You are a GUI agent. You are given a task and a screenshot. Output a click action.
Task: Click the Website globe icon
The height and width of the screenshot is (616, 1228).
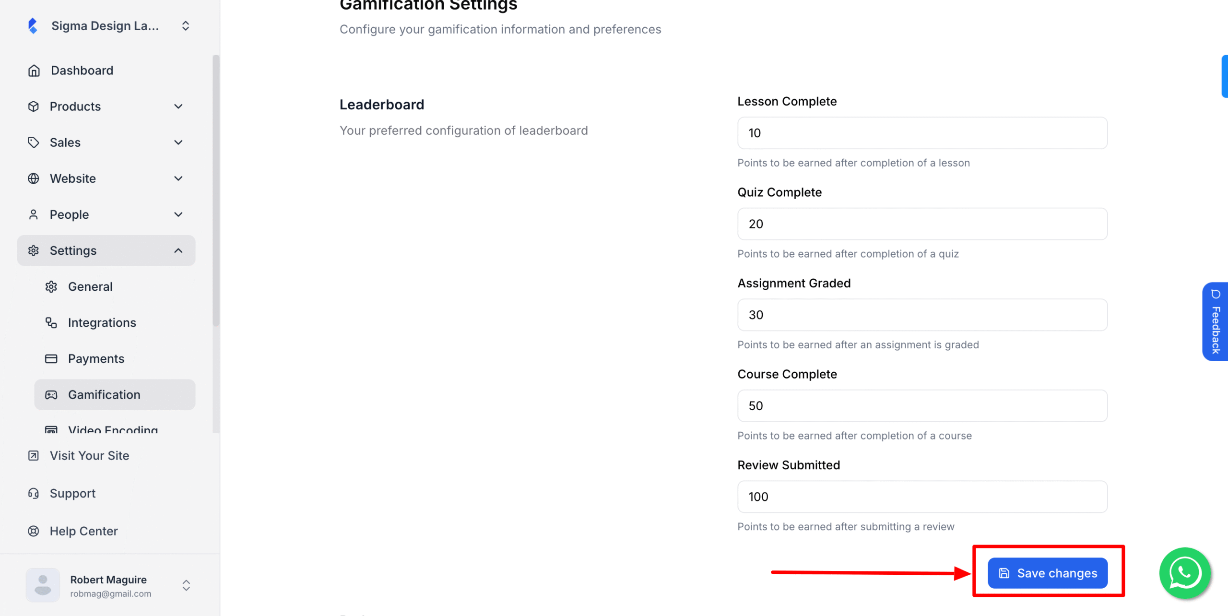point(33,178)
